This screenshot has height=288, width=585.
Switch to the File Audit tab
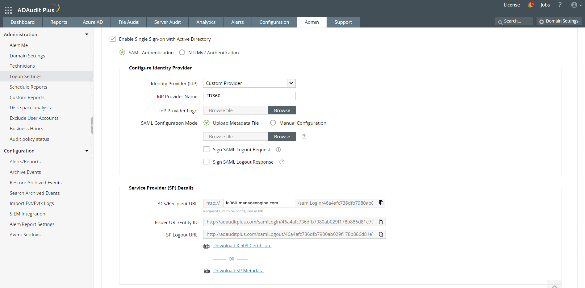[x=128, y=22]
